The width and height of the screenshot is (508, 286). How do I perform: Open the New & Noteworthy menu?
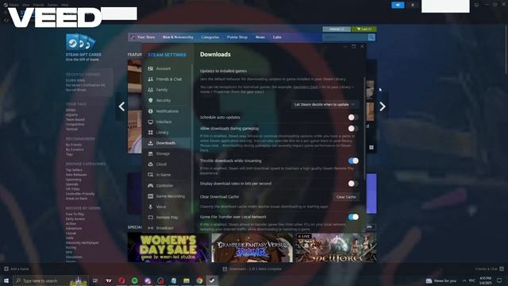click(x=178, y=37)
